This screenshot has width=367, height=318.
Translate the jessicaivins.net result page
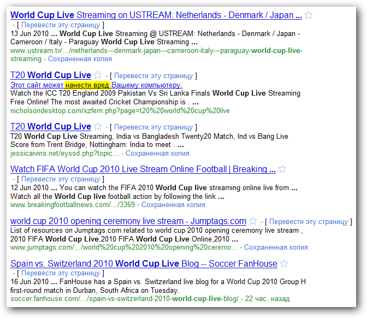pos(153,127)
